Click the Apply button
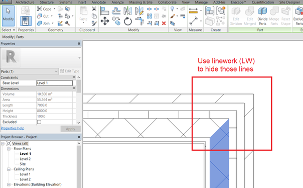 (x=70, y=129)
